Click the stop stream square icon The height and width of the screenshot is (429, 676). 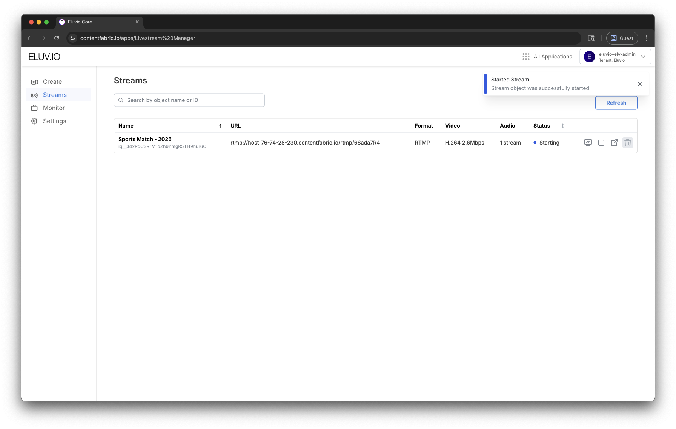click(x=601, y=143)
